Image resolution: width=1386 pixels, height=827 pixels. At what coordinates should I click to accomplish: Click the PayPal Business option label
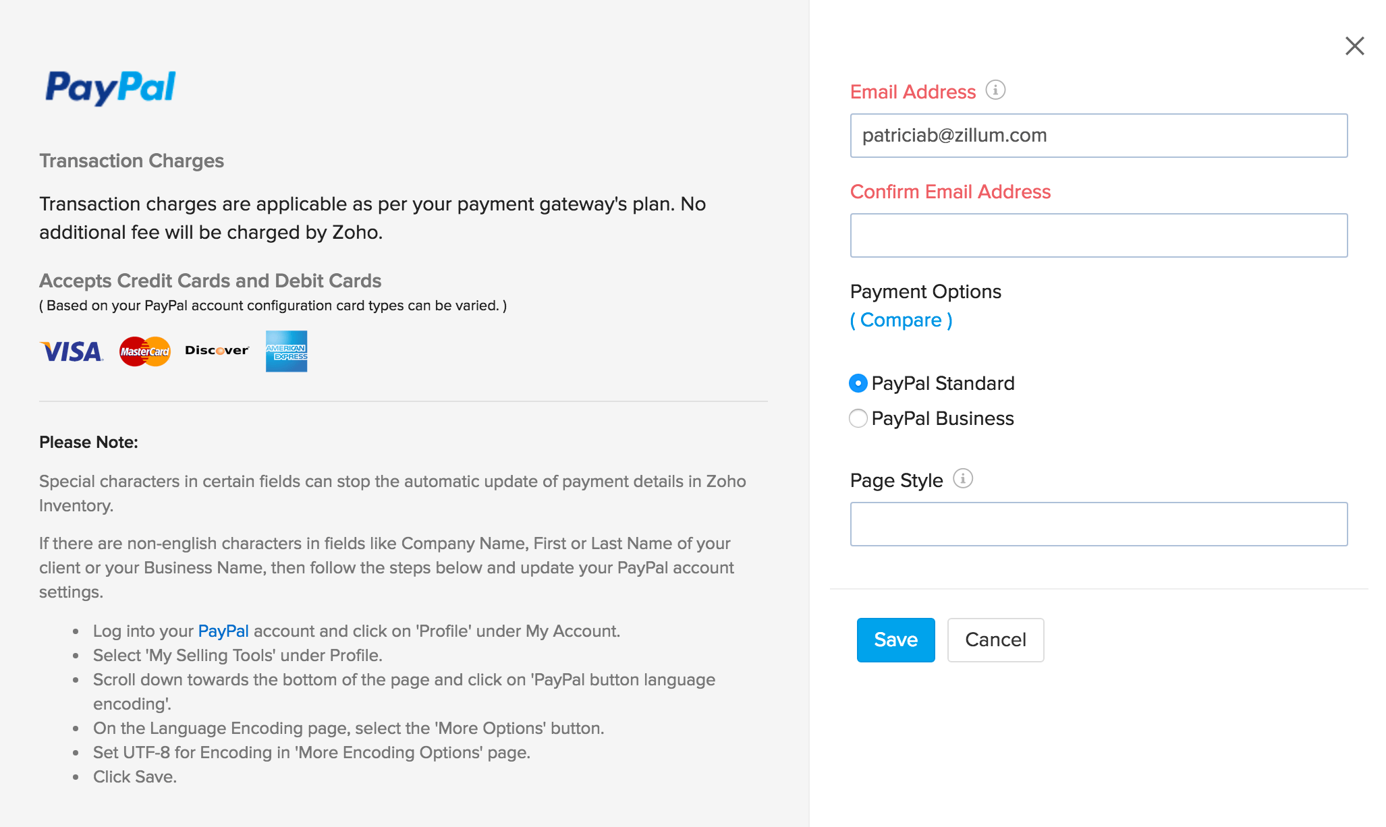point(943,418)
